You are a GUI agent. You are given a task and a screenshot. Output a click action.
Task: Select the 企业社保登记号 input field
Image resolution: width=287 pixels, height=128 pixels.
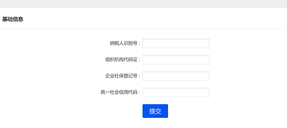coord(176,76)
